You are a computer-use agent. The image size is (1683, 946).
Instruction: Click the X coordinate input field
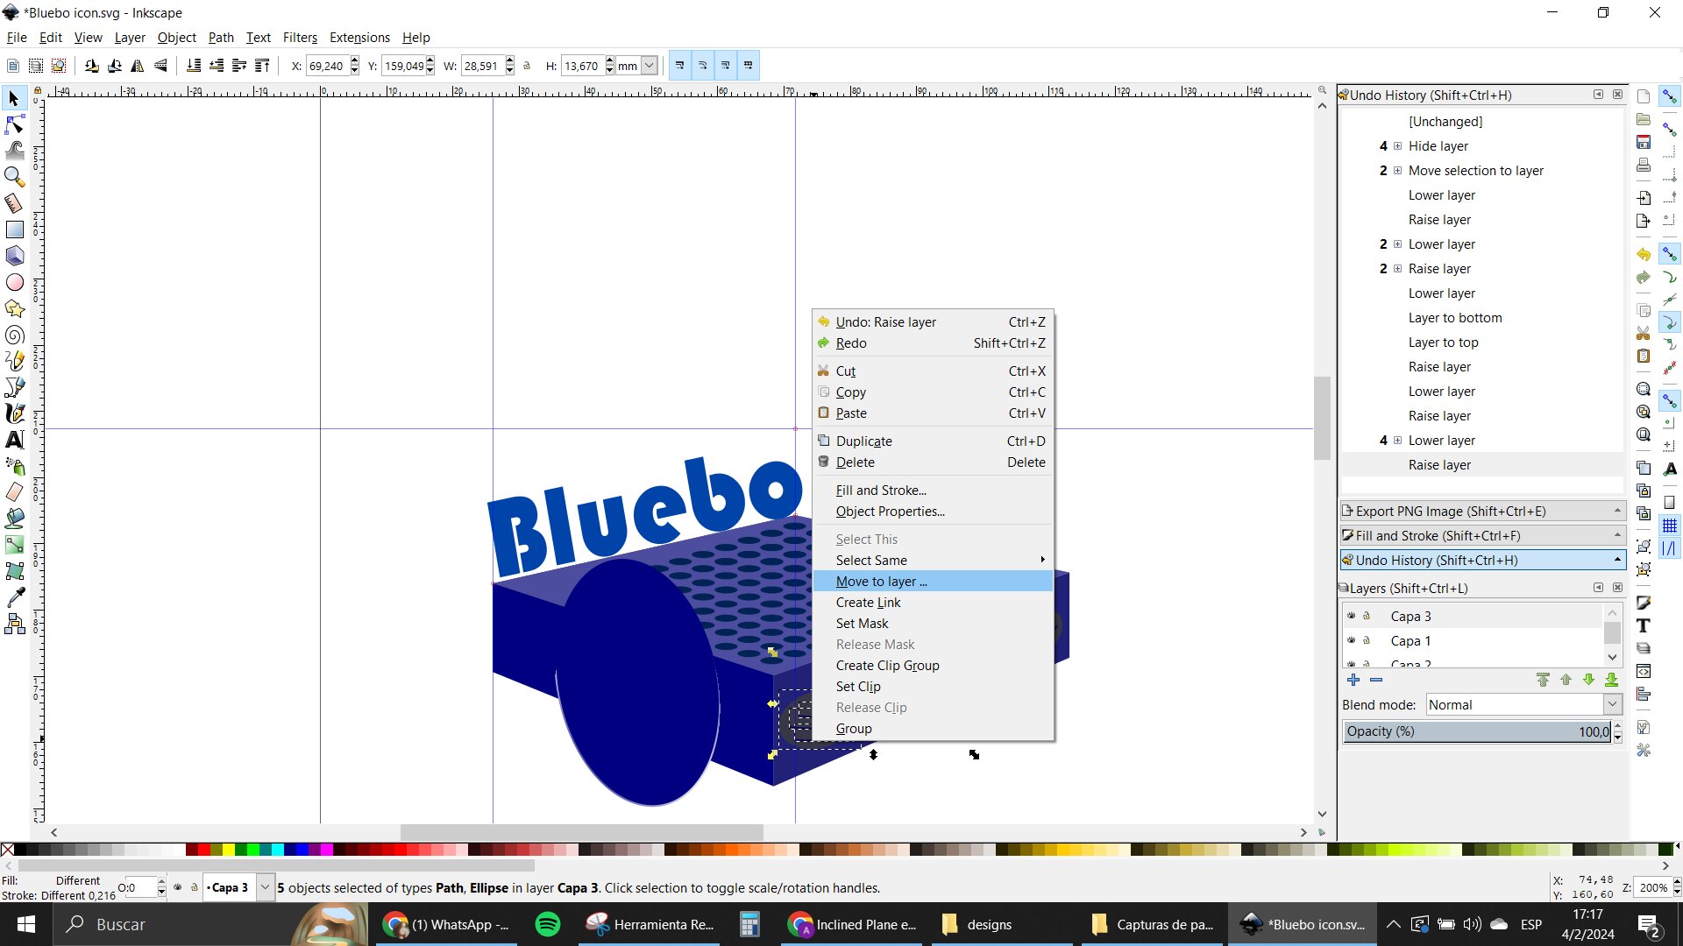327,66
